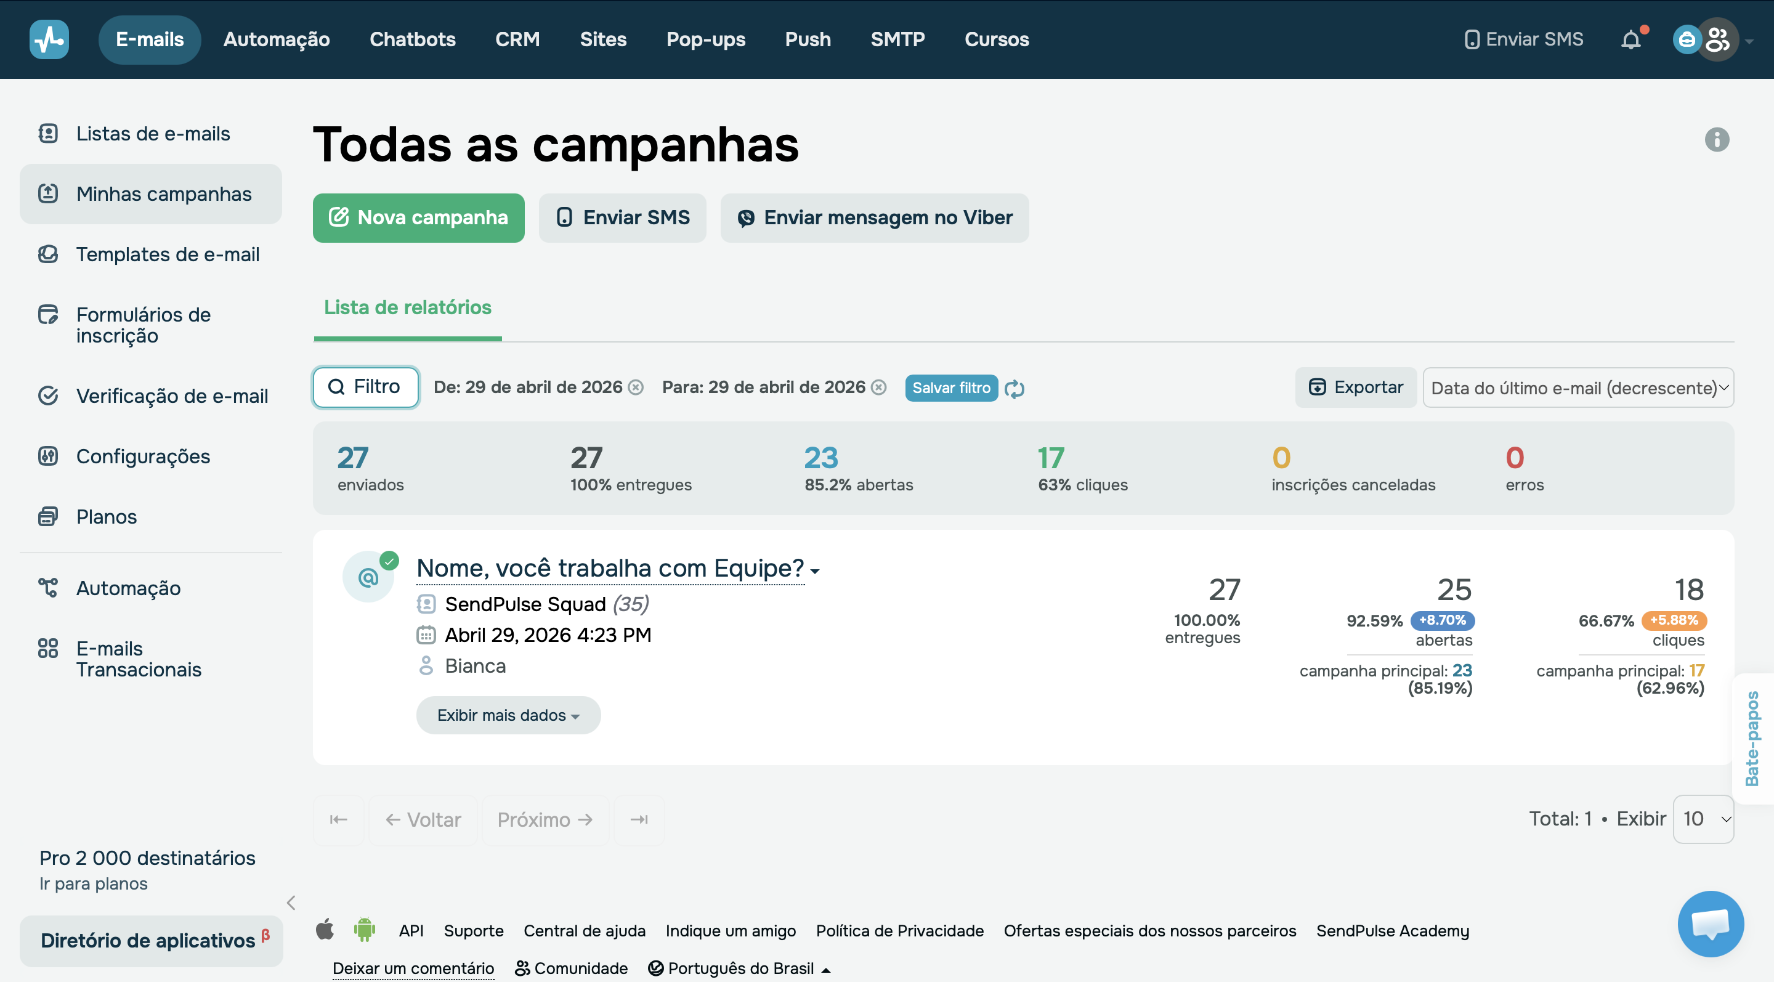
Task: Select the Automação top navigation tab
Action: (x=276, y=40)
